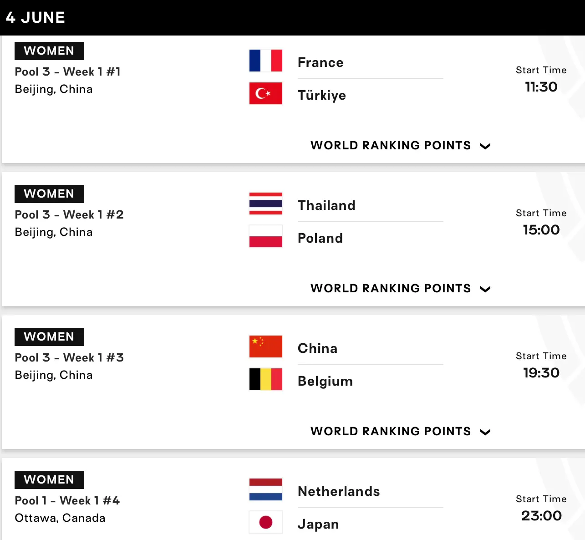Viewport: 585px width, 540px height.
Task: Select the Thailand flag icon
Action: [266, 204]
